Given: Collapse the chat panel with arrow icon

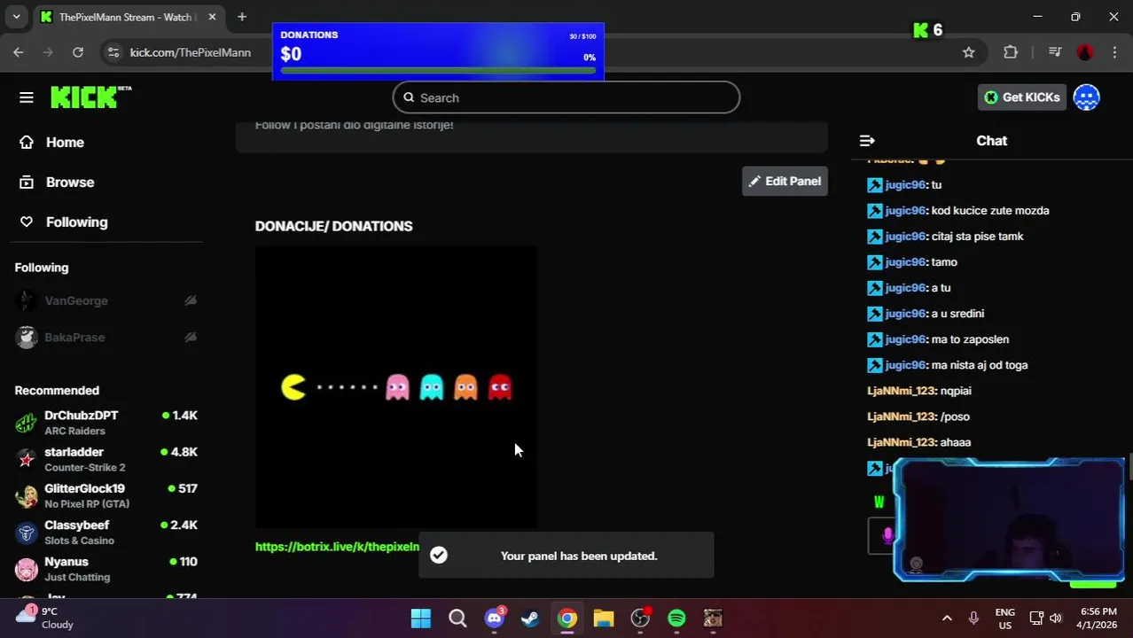Looking at the screenshot, I should (x=867, y=141).
